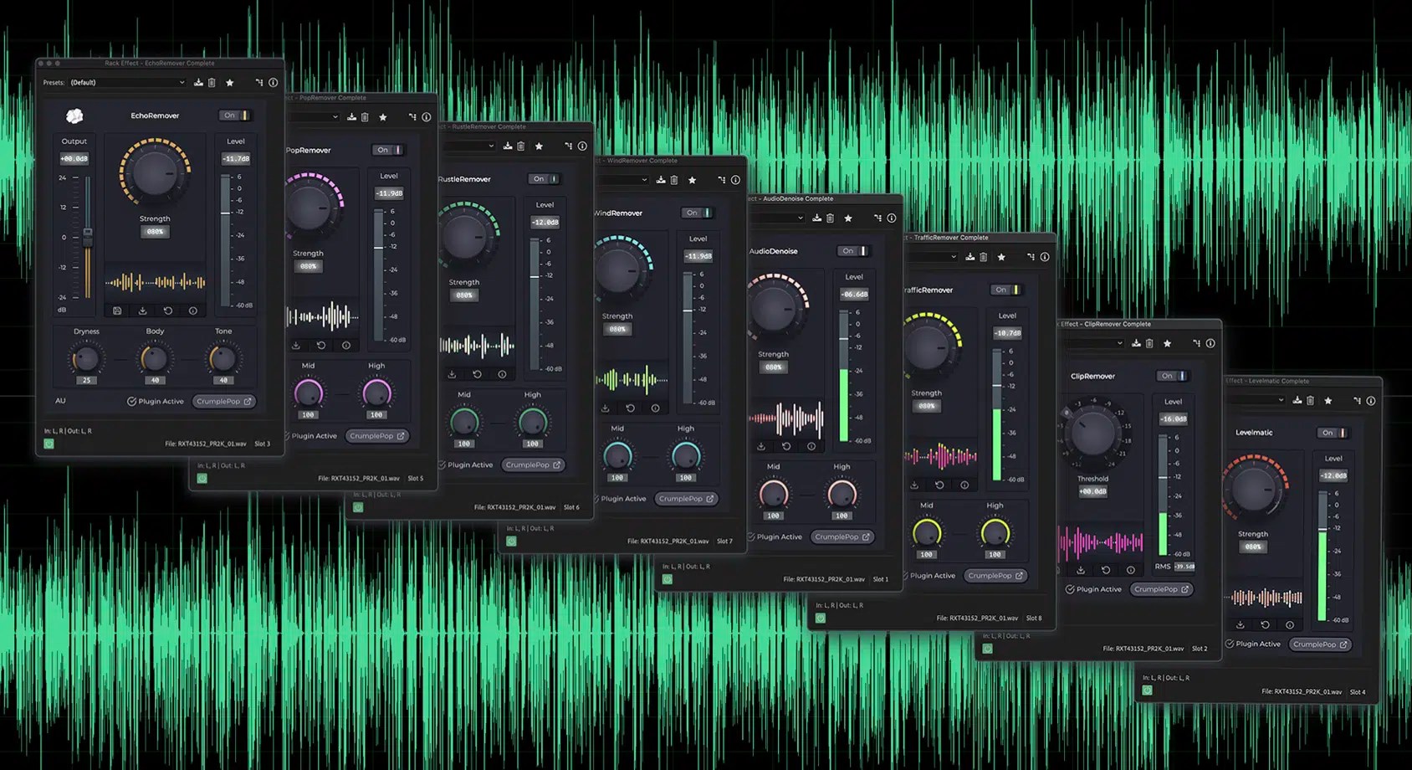This screenshot has width=1412, height=770.
Task: Click the waveform display in TrafficRemover
Action: pyautogui.click(x=941, y=456)
